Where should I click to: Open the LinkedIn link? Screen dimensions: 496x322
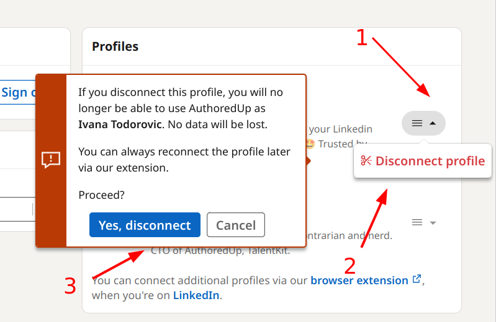point(196,295)
